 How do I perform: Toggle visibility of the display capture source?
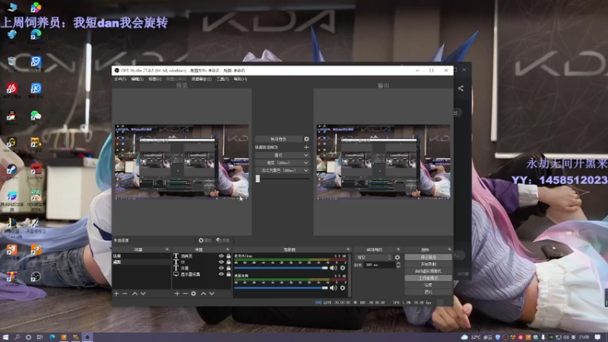pyautogui.click(x=221, y=274)
